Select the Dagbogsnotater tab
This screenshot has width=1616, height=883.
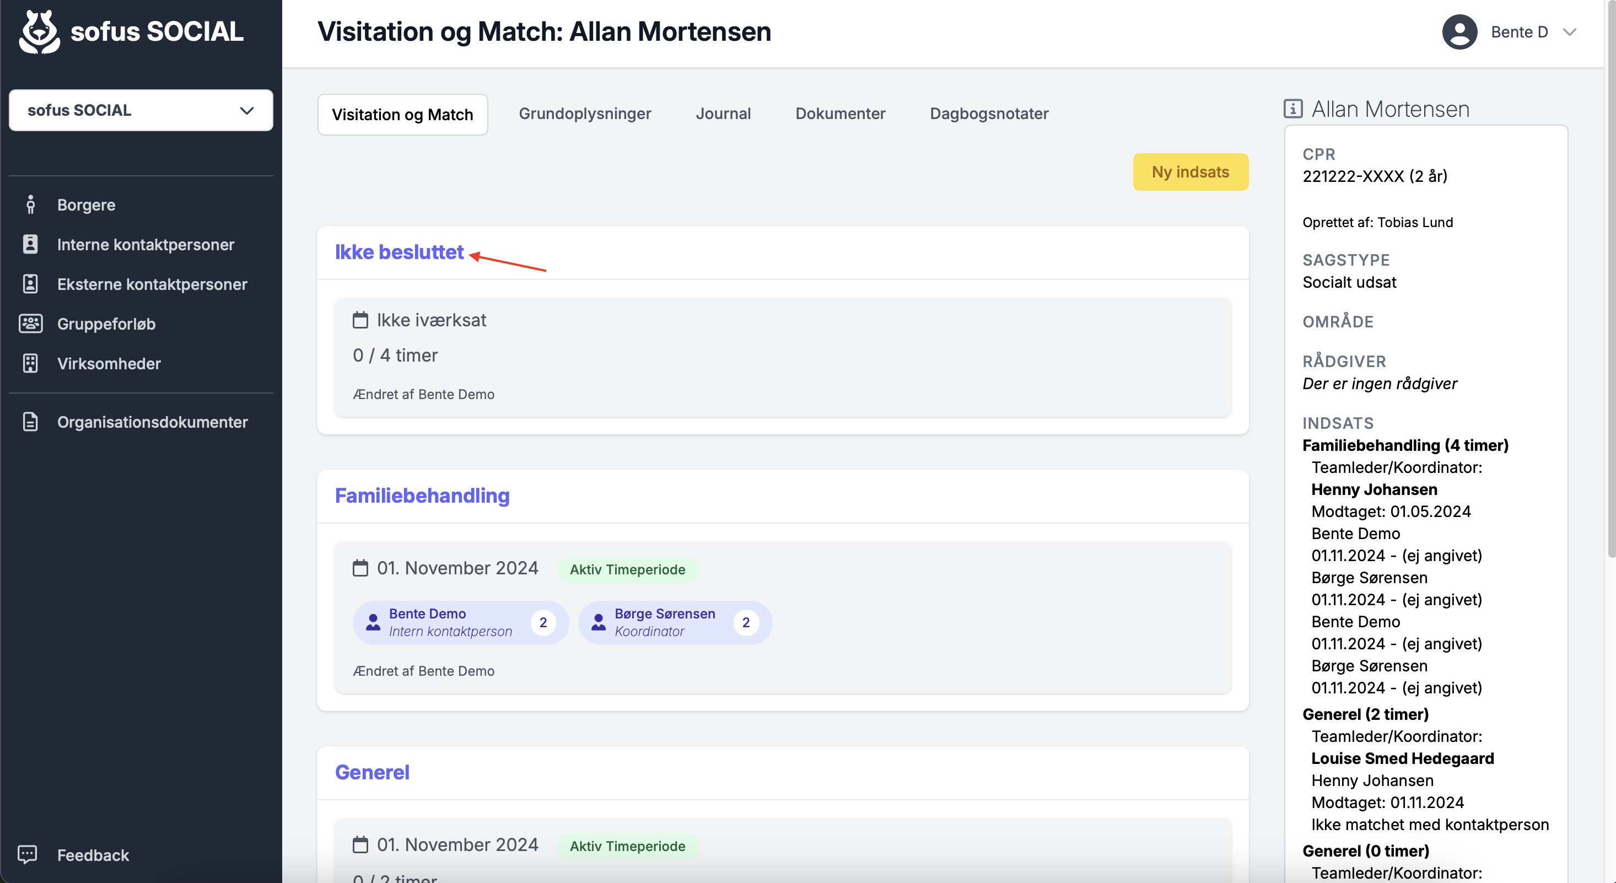[989, 114]
